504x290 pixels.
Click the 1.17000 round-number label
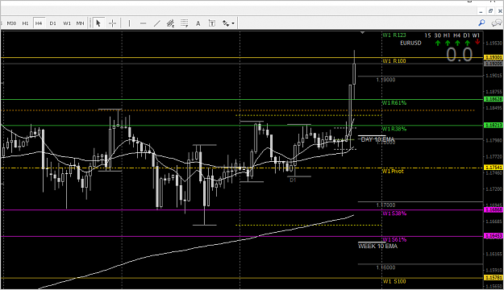[x=385, y=205]
